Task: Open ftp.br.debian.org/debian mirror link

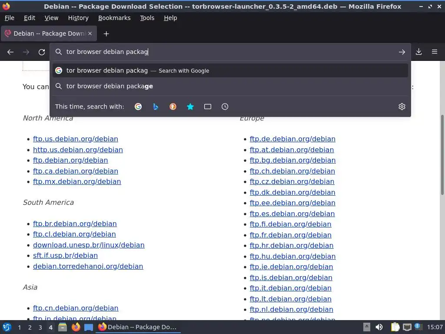Action: click(75, 224)
